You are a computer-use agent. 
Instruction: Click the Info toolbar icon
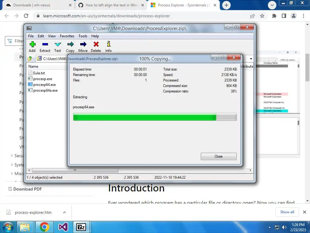(x=109, y=44)
